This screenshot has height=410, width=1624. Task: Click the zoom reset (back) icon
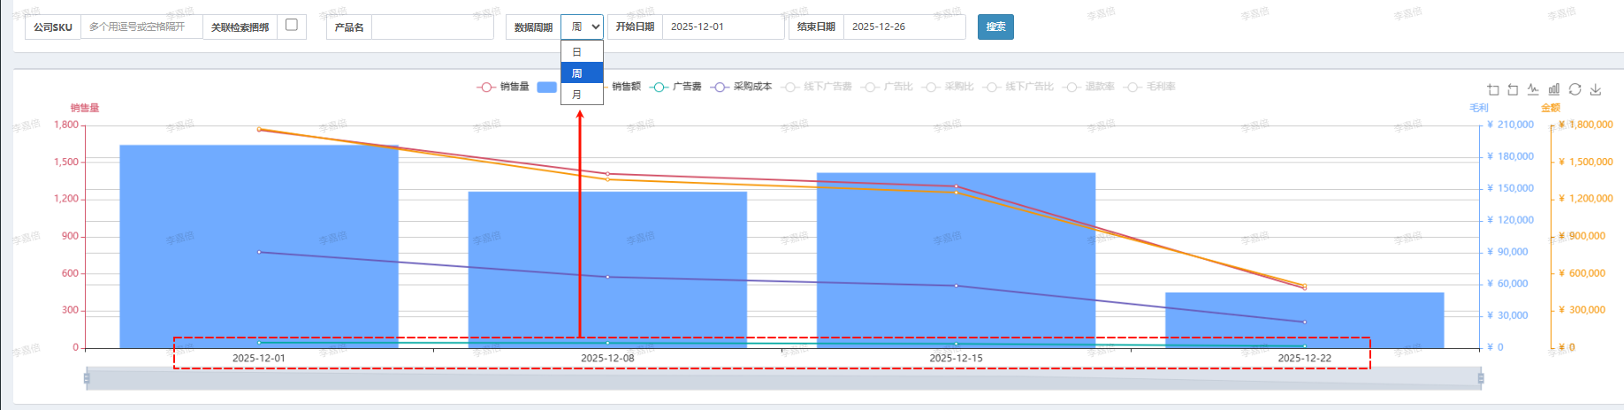coord(1513,89)
